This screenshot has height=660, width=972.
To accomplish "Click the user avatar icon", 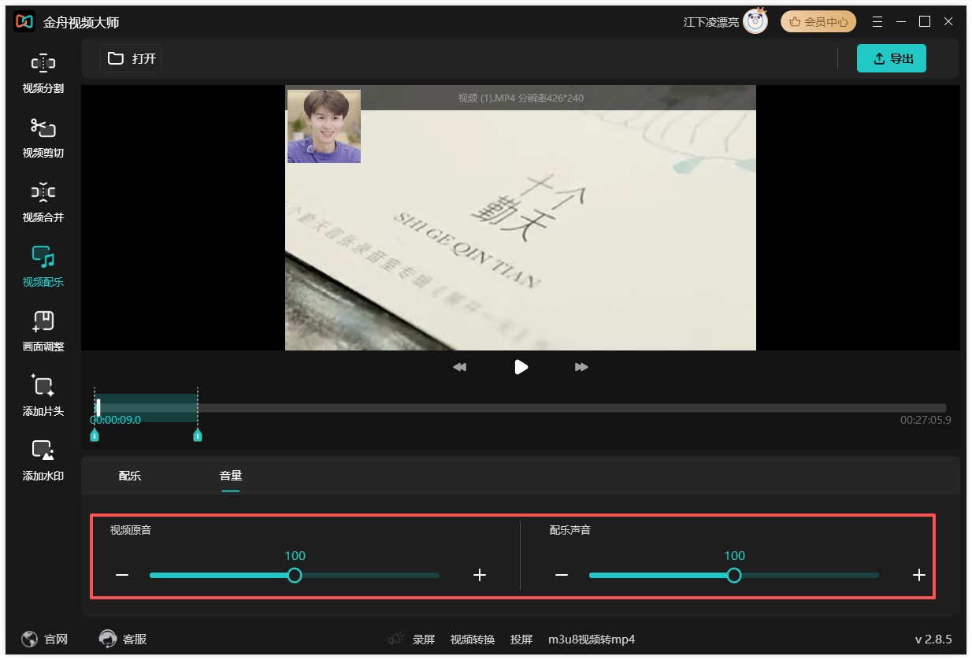I will click(755, 21).
